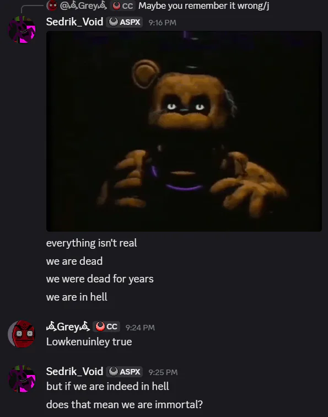This screenshot has height=417, width=328.
Task: Open the Freddy Fazbear GIF attachment
Action: pos(184,131)
